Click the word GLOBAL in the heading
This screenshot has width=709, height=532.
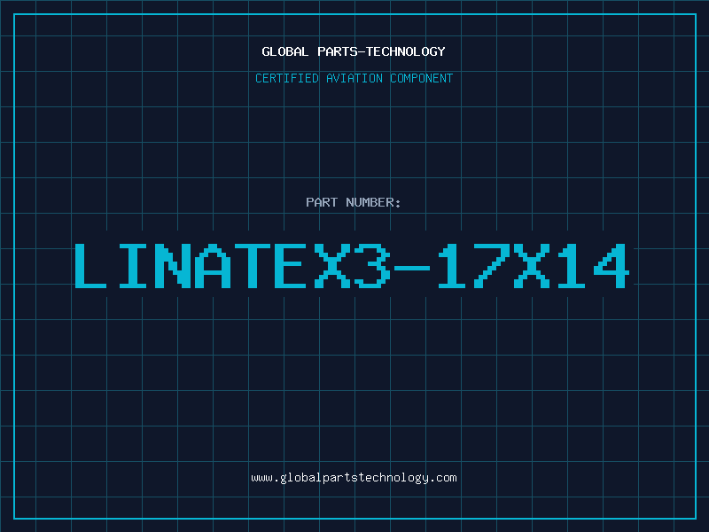284,51
